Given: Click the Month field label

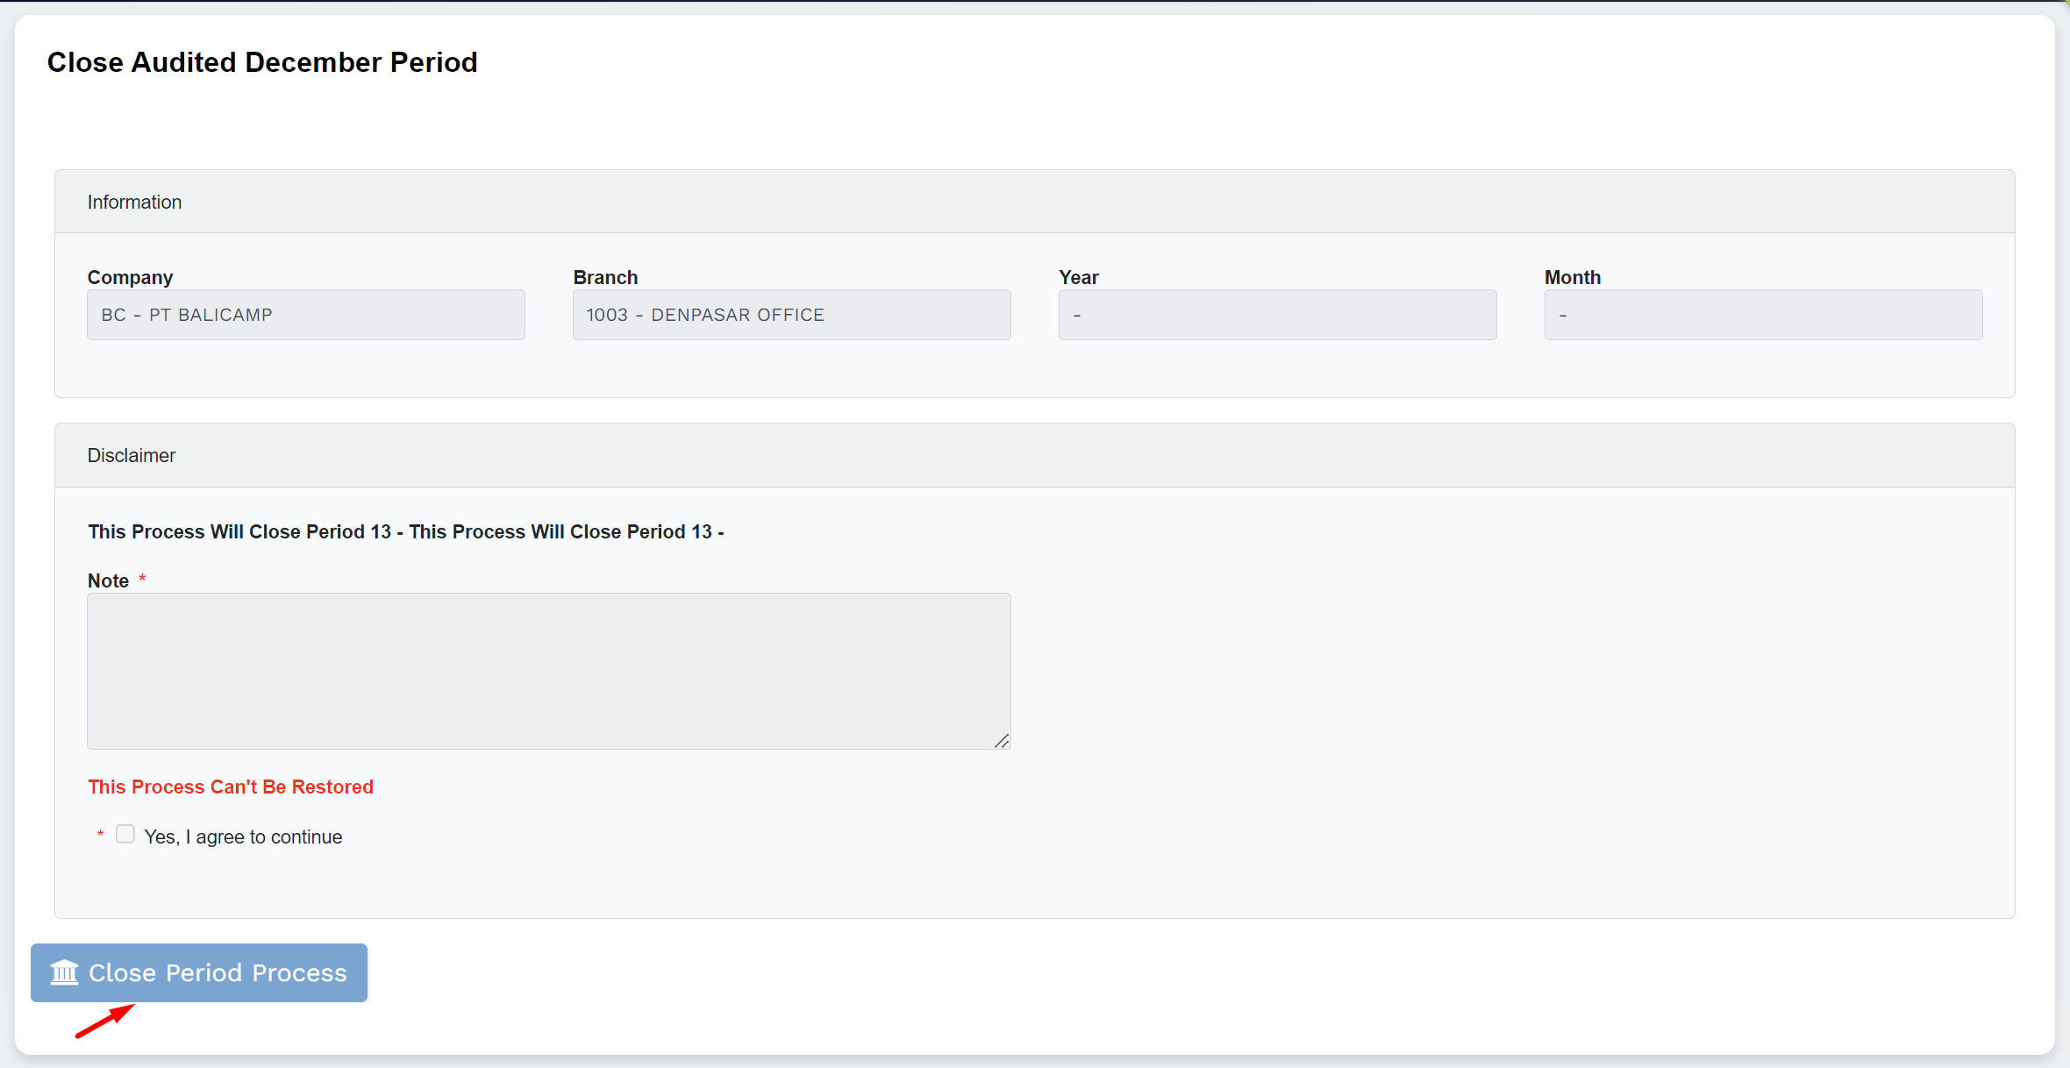Looking at the screenshot, I should [x=1572, y=277].
